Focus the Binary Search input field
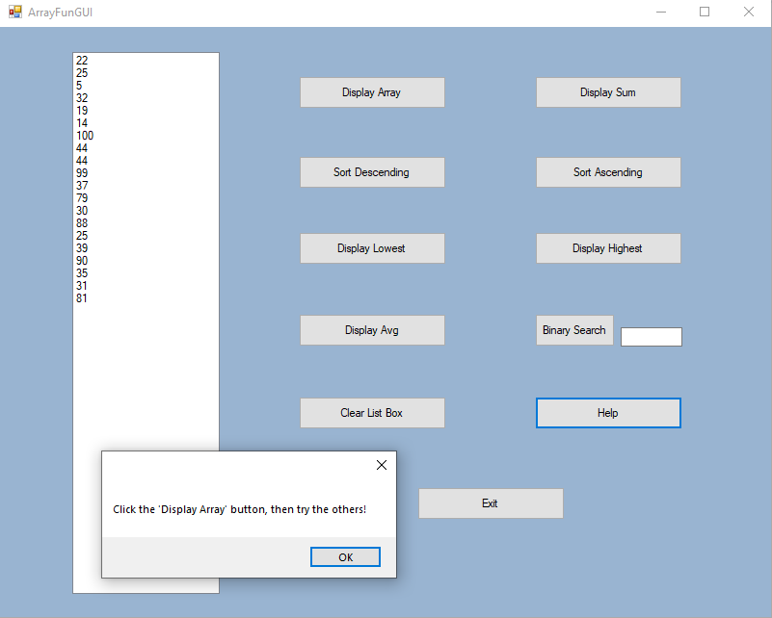The width and height of the screenshot is (772, 618). (x=652, y=337)
